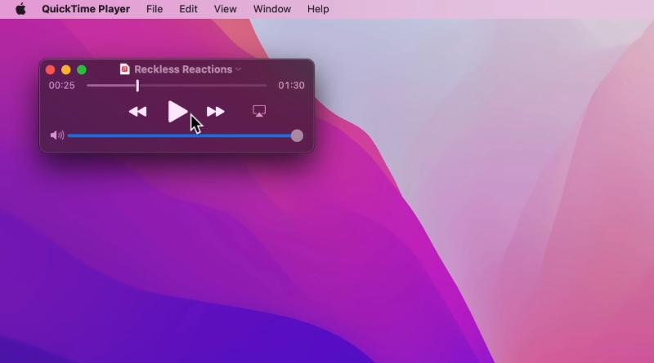Open the AirPlay output menu
The width and height of the screenshot is (654, 363).
(x=259, y=111)
